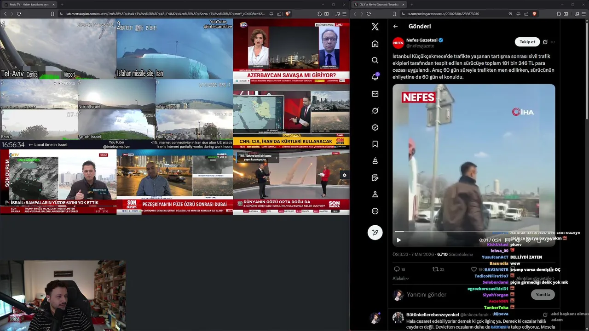This screenshot has width=589, height=331.
Task: Click the Yanıtla button
Action: [543, 294]
